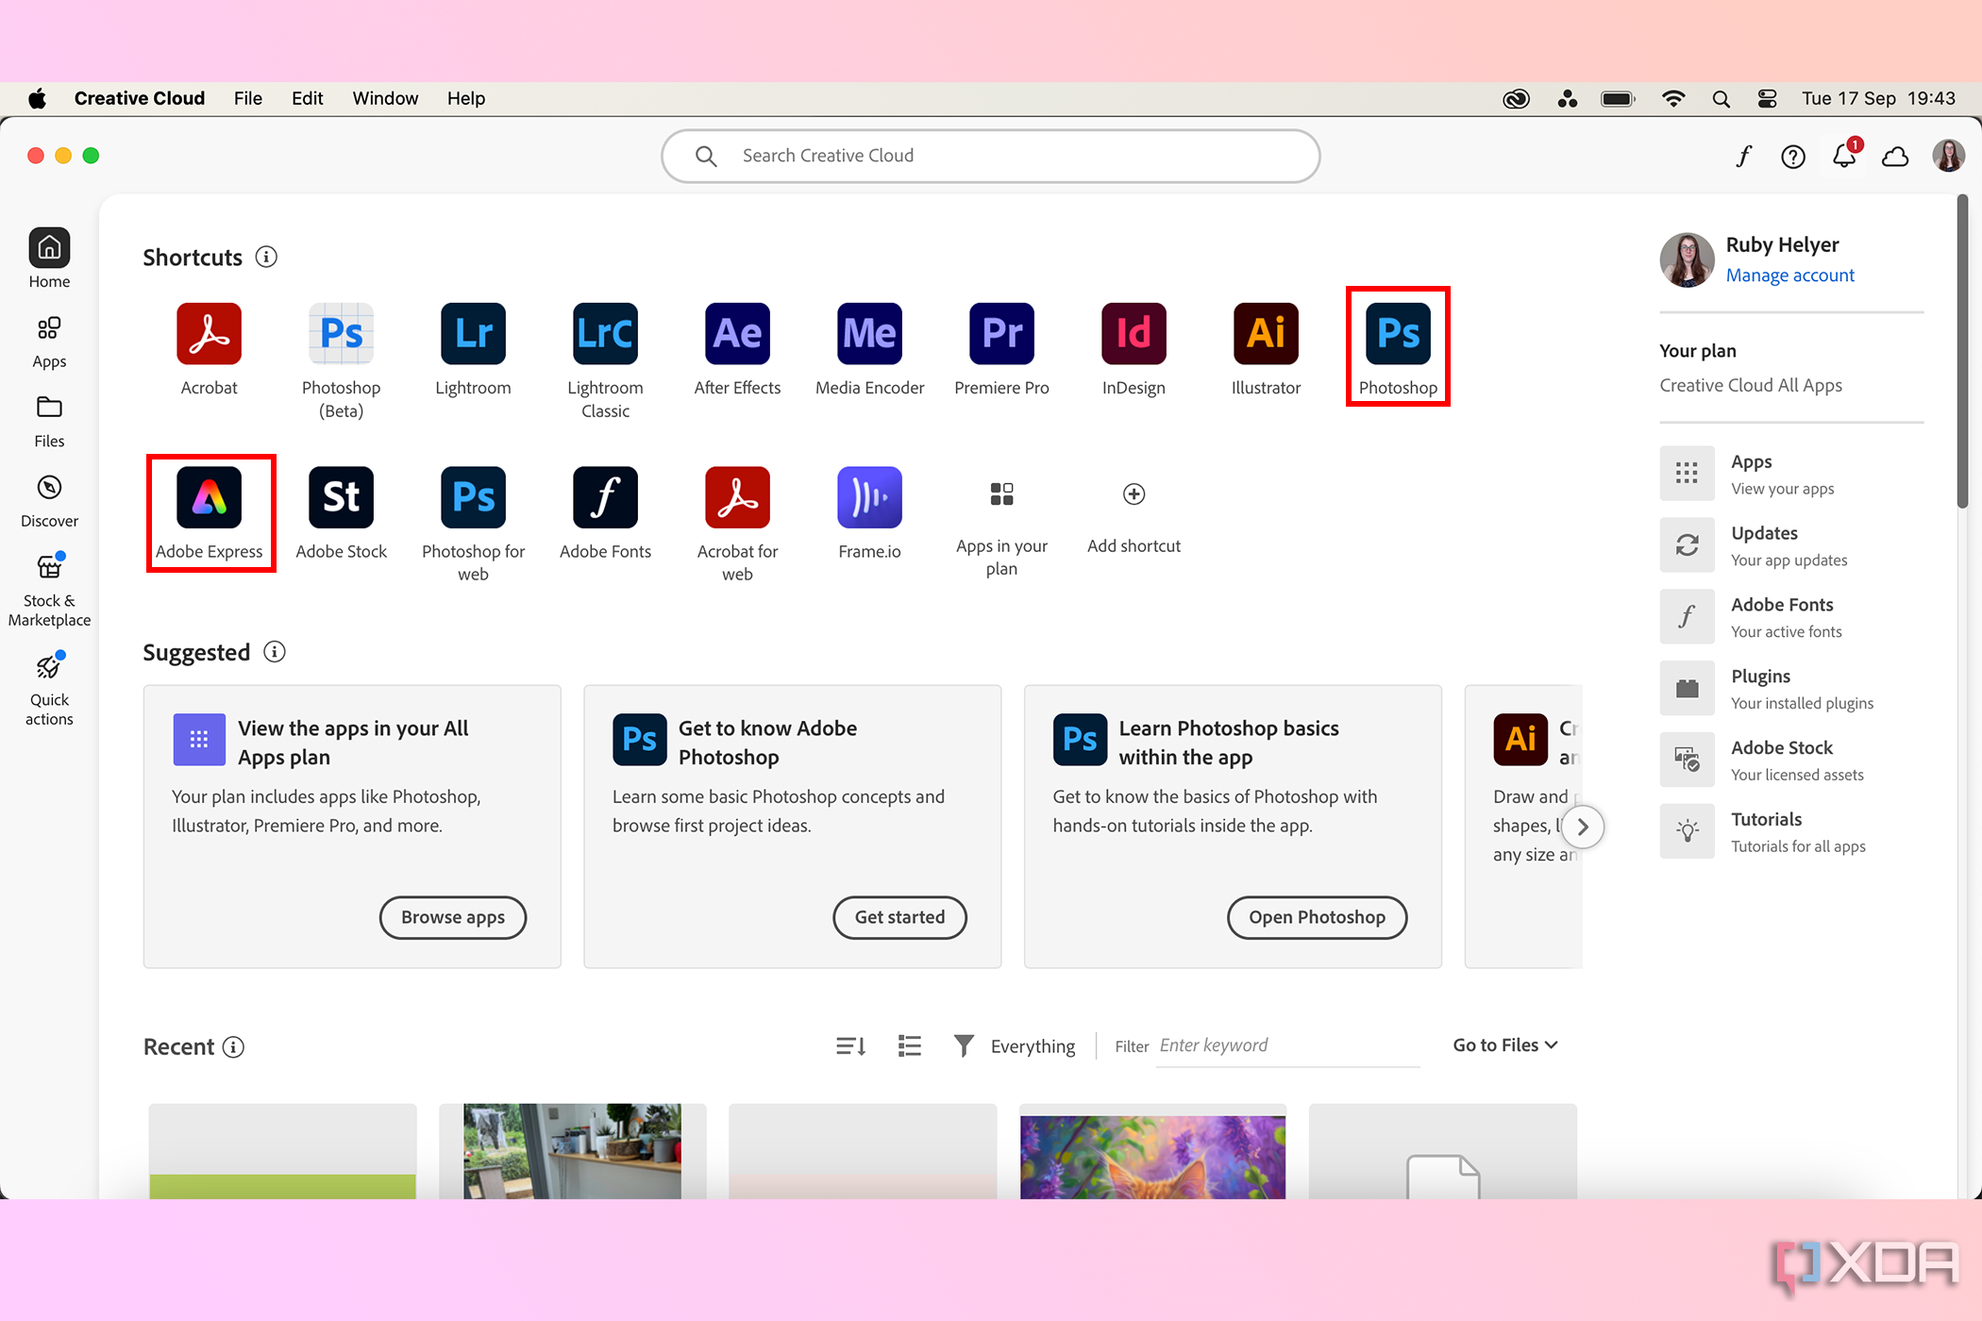Open Adobe Fonts – Your active fonts item
The image size is (1982, 1321).
coord(1790,617)
